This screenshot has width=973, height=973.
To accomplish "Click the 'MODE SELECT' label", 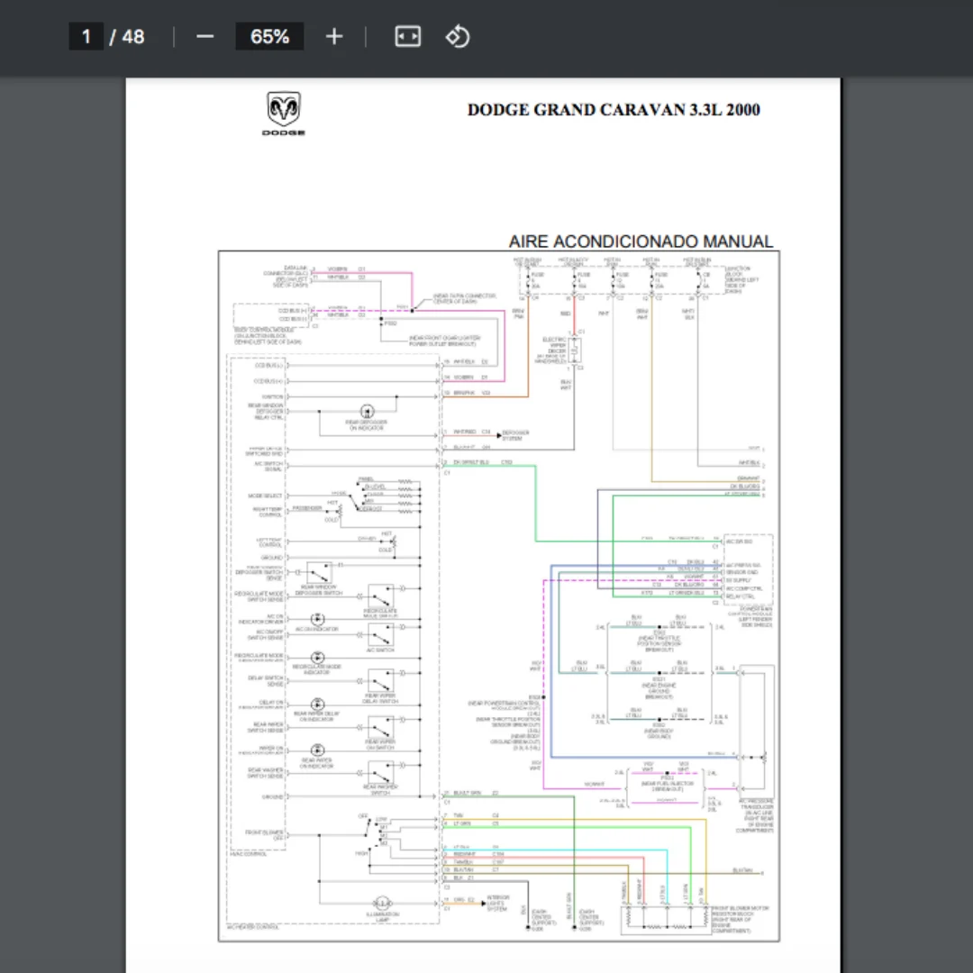I will pos(265,496).
